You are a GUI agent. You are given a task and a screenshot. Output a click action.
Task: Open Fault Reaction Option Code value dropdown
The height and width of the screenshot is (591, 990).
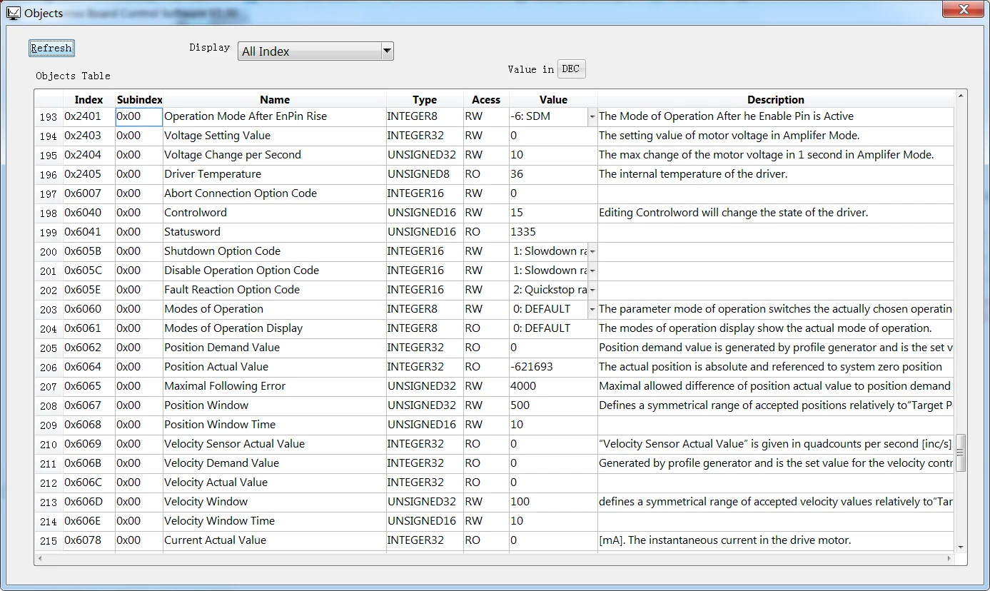coord(592,290)
